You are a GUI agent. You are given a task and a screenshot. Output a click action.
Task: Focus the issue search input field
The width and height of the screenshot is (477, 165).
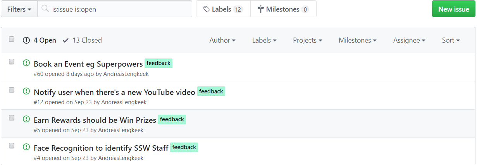[120, 9]
